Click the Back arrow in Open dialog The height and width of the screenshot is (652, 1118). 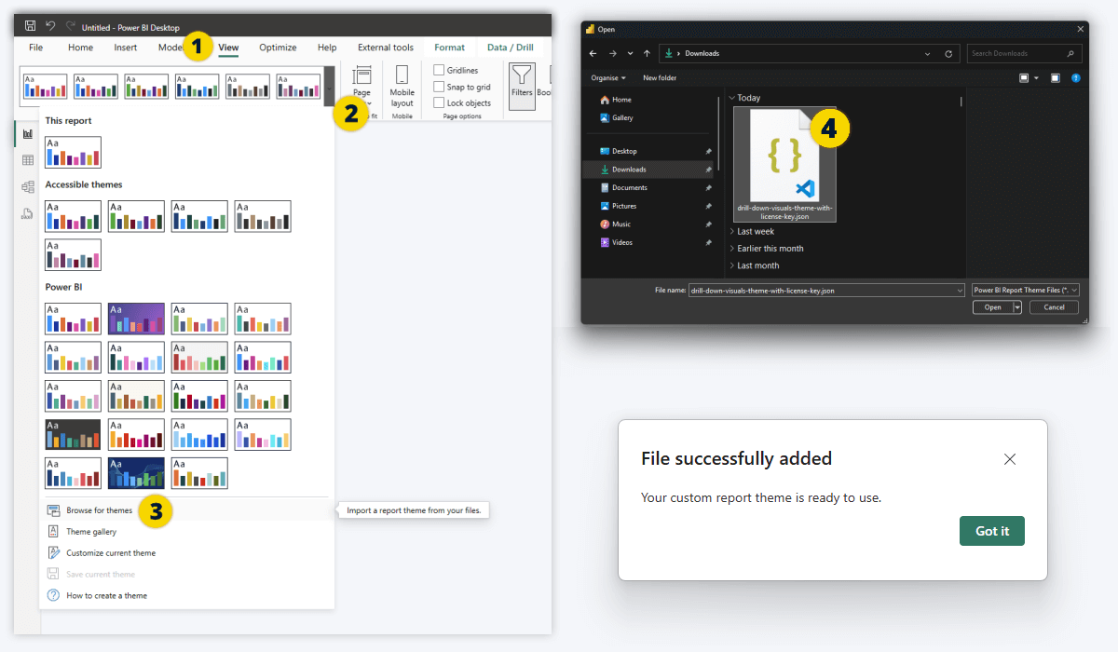click(x=593, y=53)
